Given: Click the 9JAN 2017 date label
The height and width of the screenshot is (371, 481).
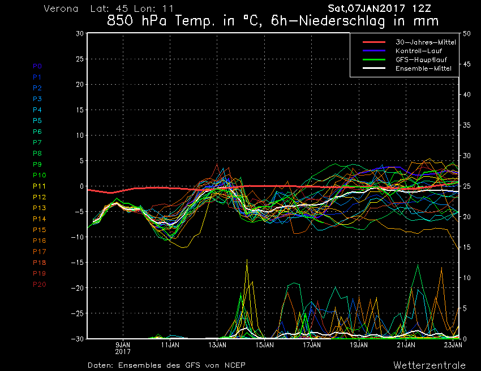Looking at the screenshot, I should click(x=123, y=347).
